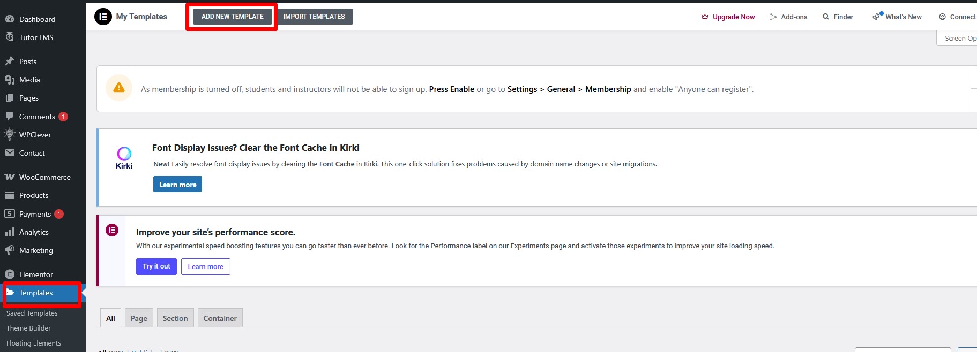Screen dimensions: 977x352
Task: Click the Products box icon
Action: pyautogui.click(x=10, y=195)
